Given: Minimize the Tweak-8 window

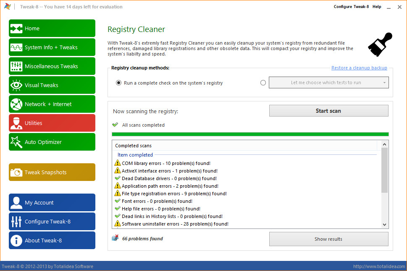Looking at the screenshot, I should pyautogui.click(x=389, y=7).
